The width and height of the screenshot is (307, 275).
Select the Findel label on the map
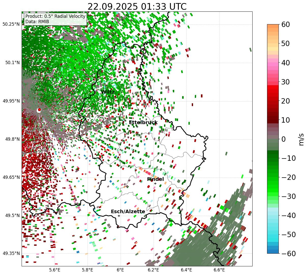(x=155, y=179)
